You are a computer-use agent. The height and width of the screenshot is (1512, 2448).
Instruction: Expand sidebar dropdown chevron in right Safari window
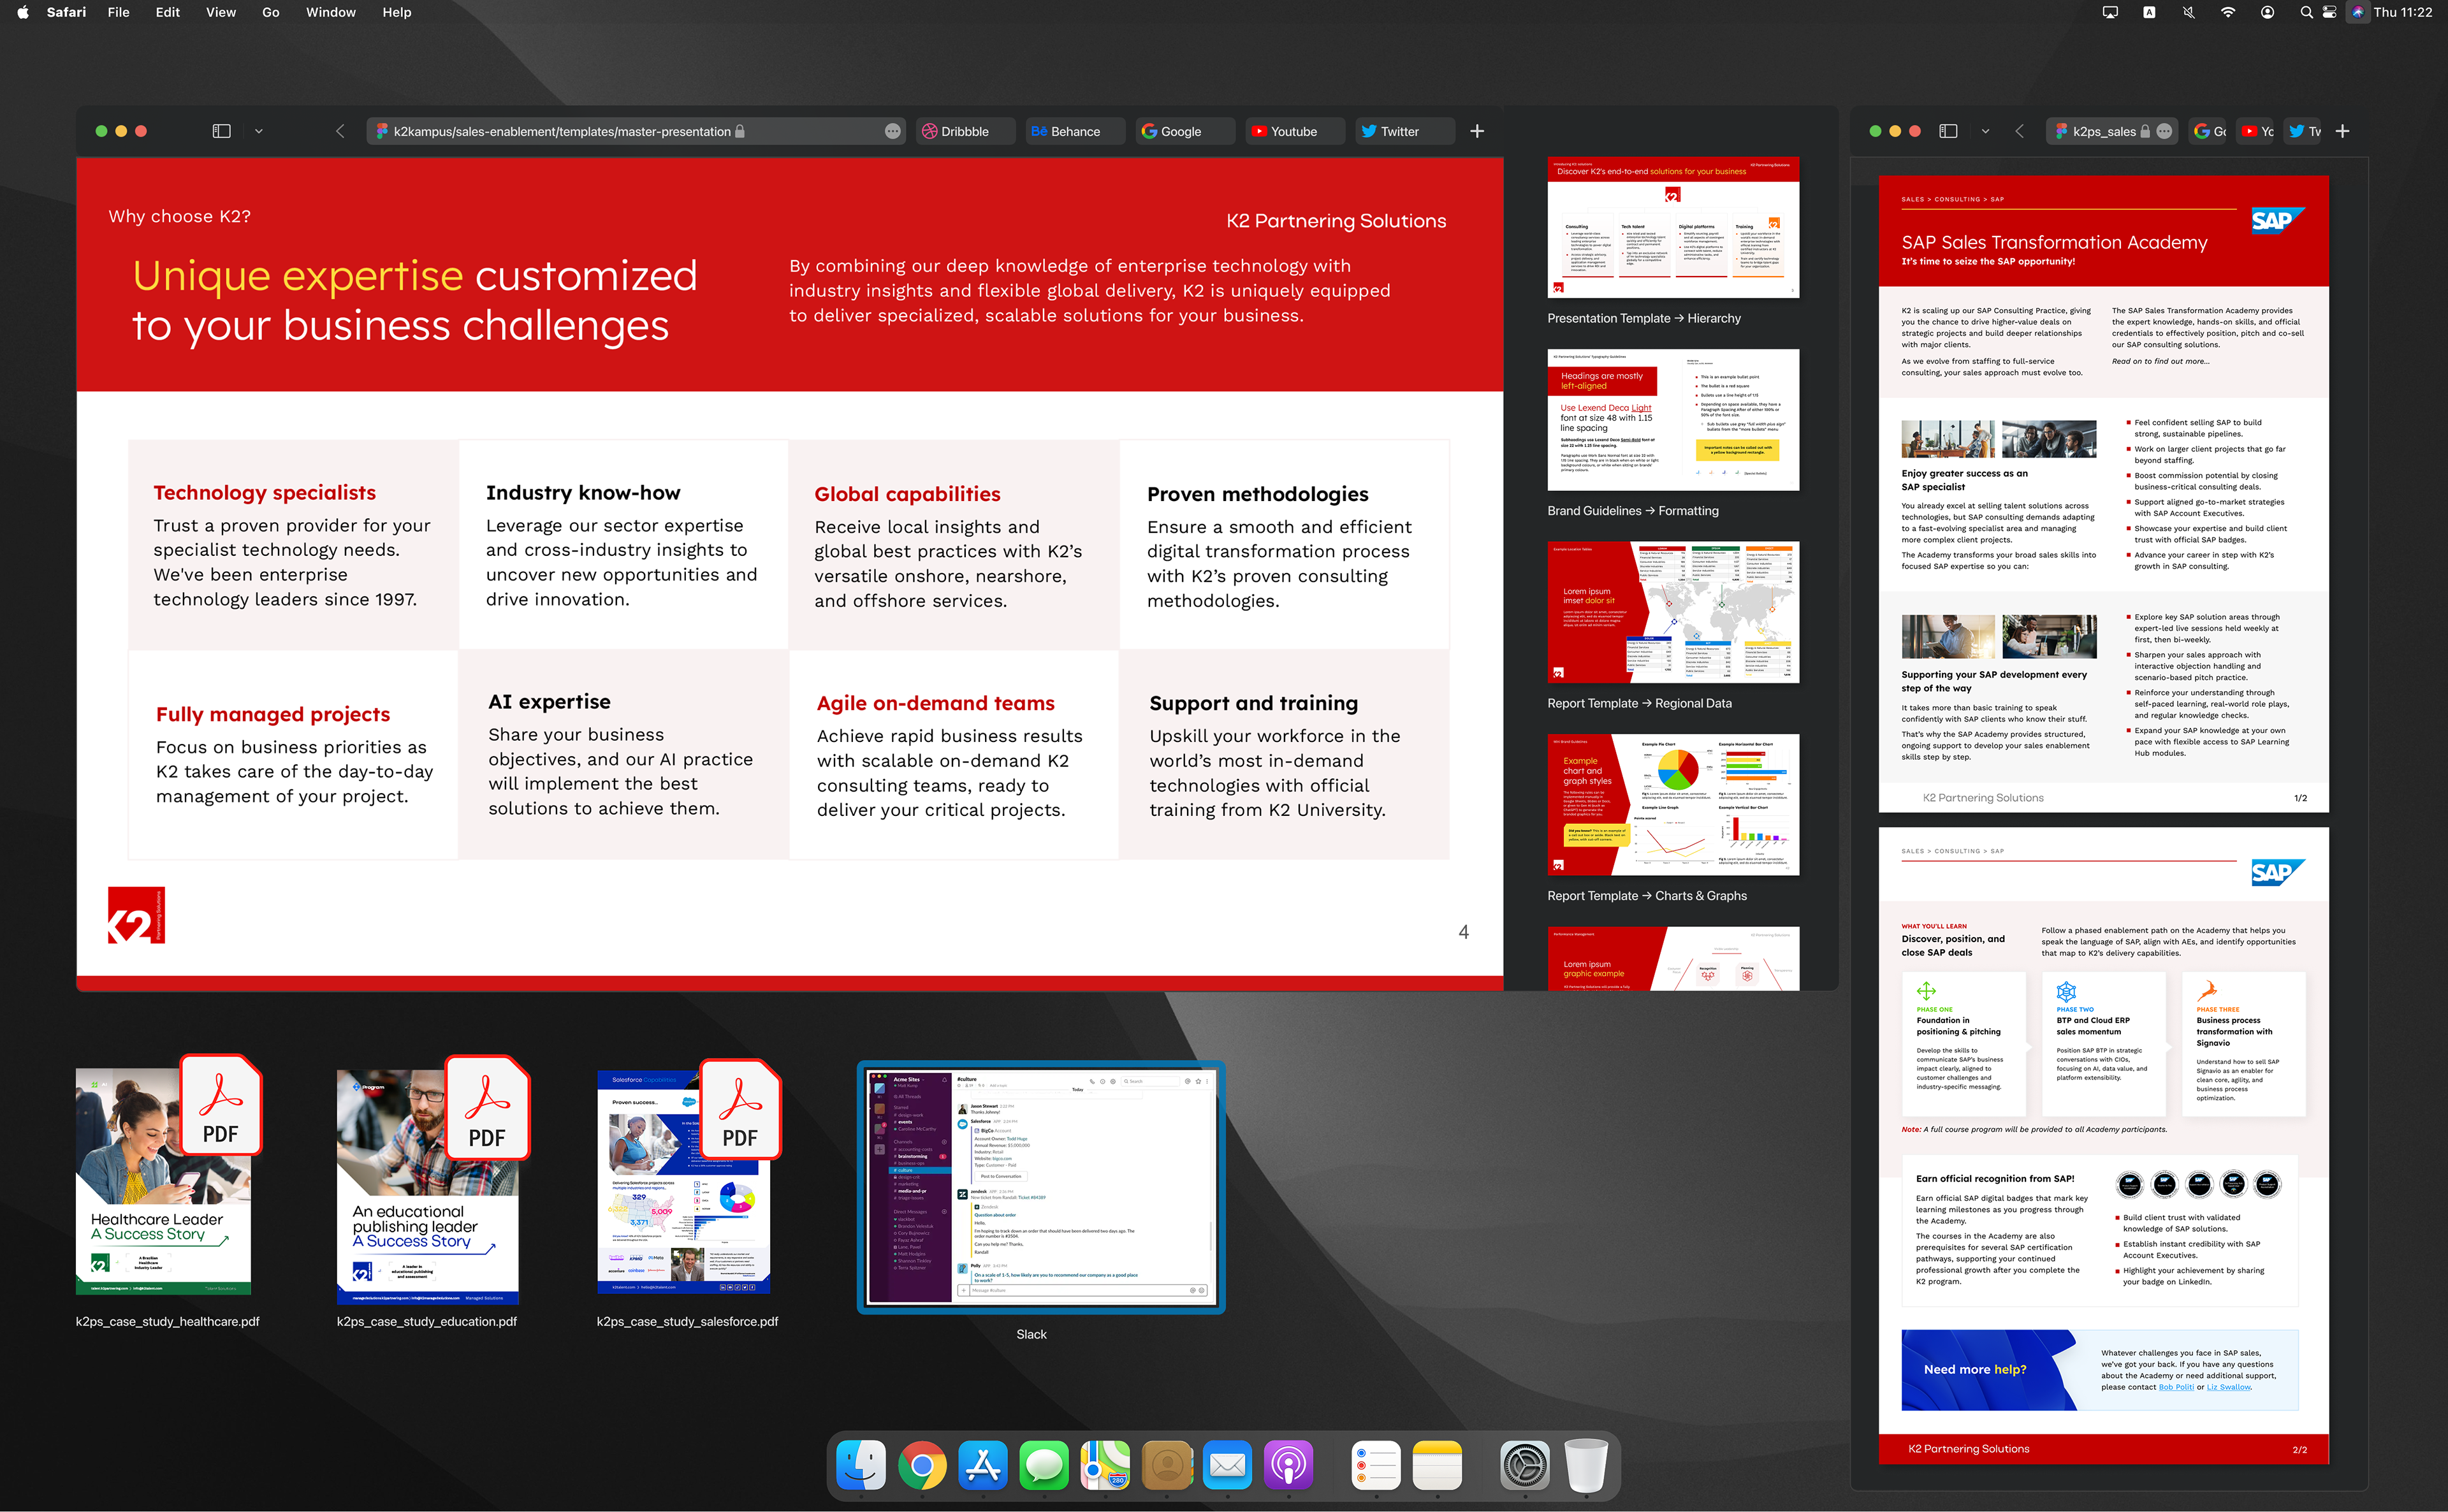1985,131
